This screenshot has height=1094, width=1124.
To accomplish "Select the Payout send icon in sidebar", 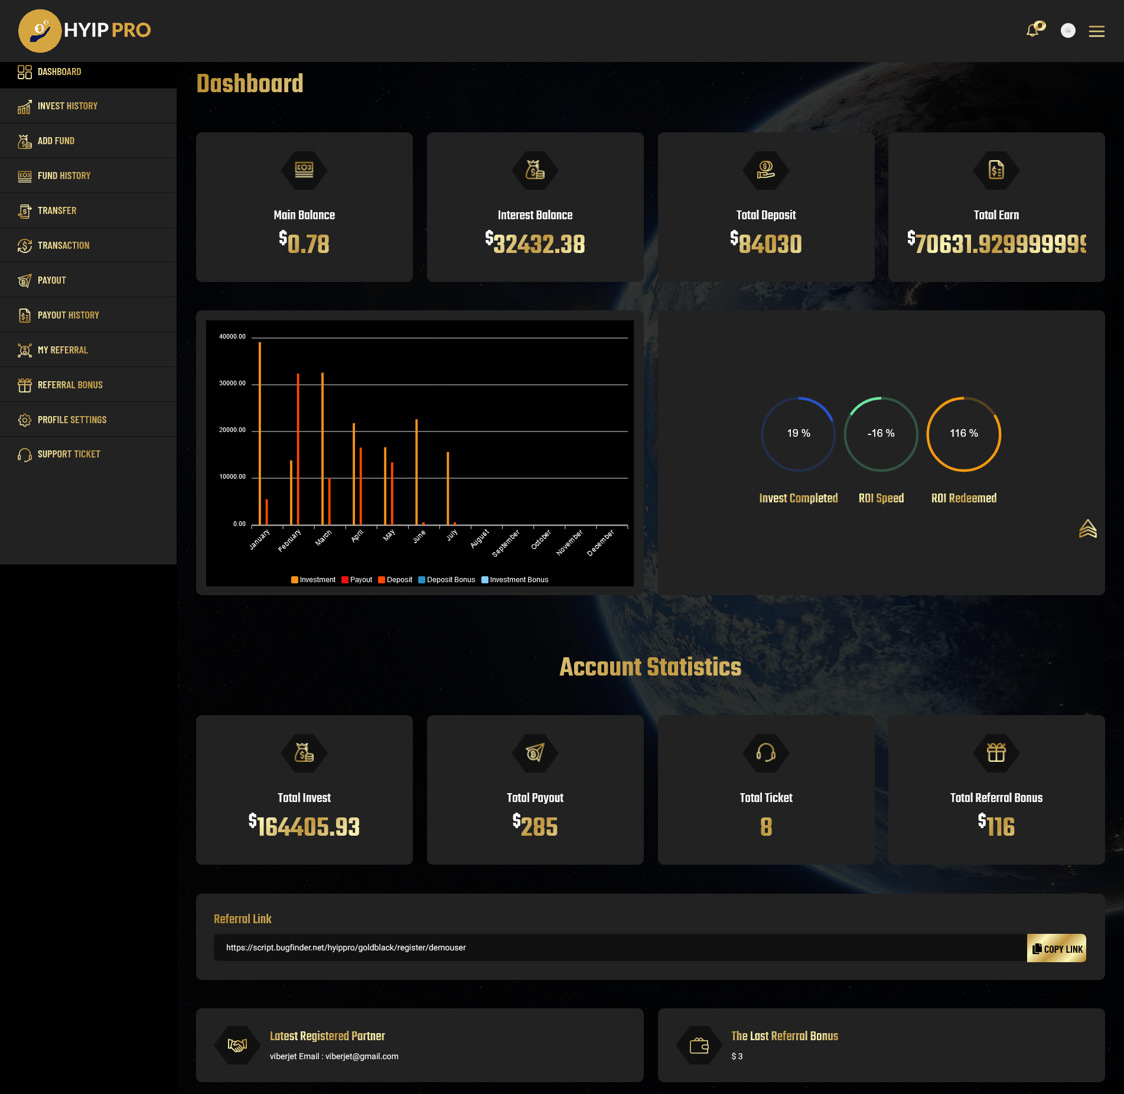I will (x=24, y=280).
